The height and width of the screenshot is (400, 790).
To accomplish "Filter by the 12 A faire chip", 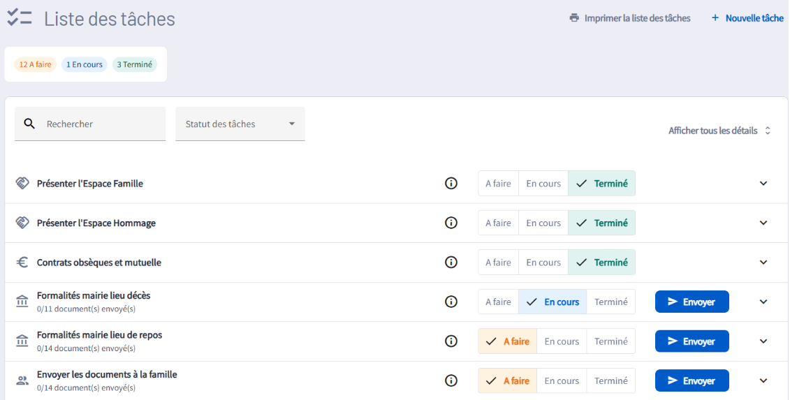I will click(x=35, y=65).
